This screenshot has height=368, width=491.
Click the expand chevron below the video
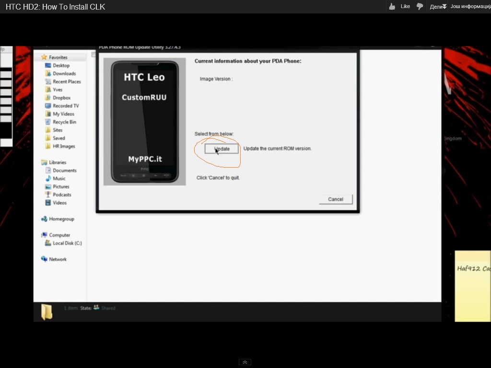click(x=245, y=362)
